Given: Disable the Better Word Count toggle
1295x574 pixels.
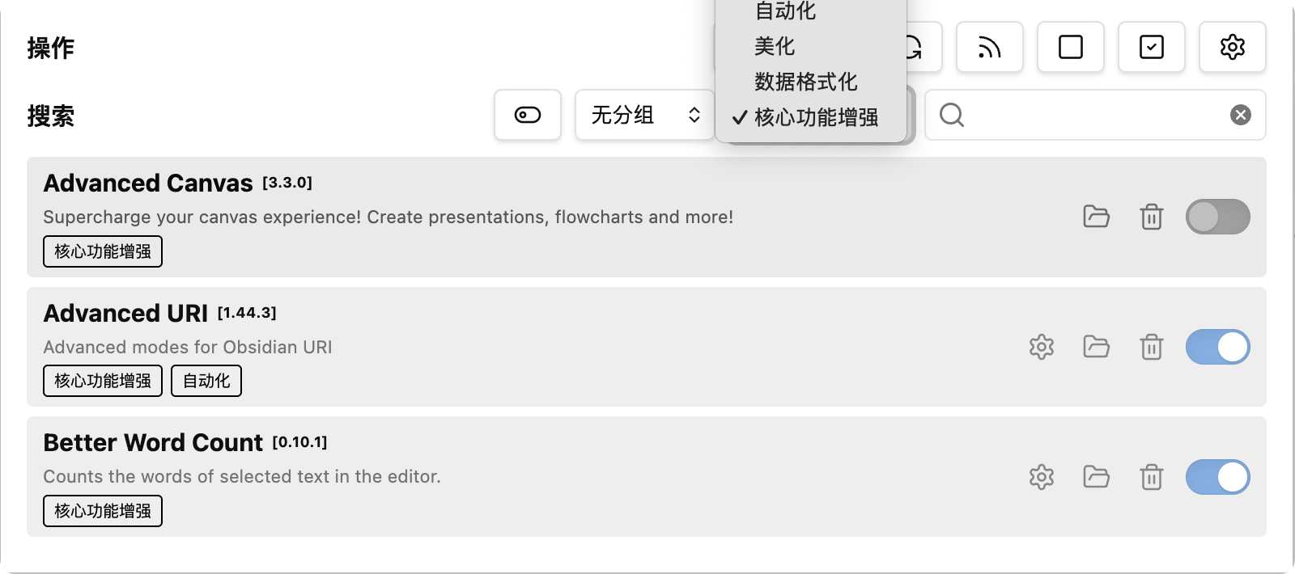Looking at the screenshot, I should click(x=1217, y=477).
